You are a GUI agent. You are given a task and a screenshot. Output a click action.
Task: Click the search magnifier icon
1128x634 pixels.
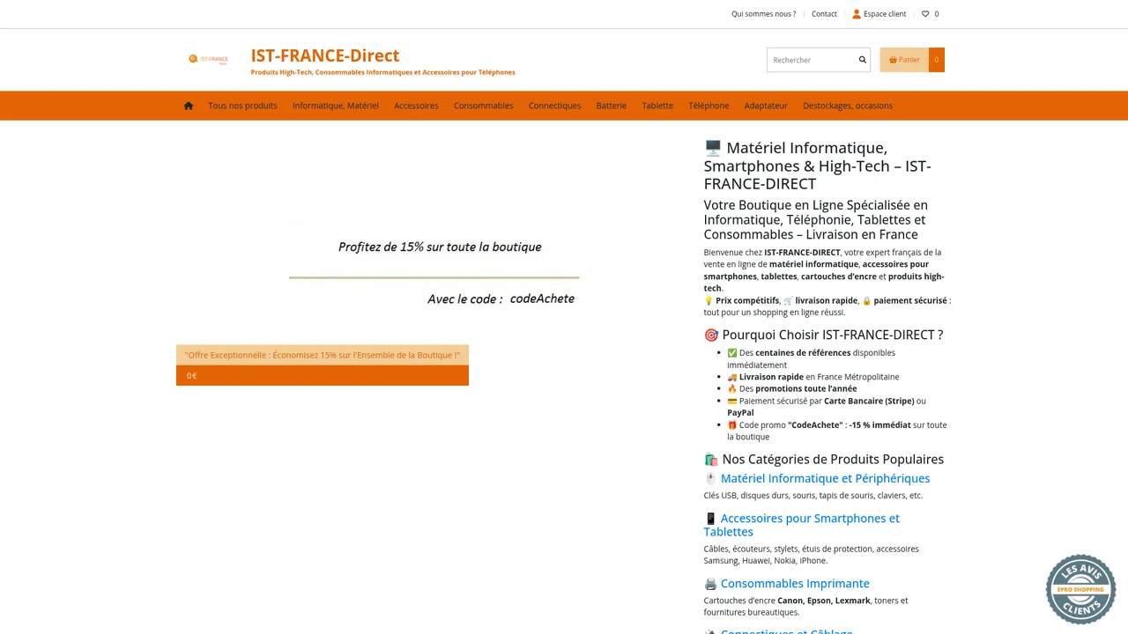[863, 60]
